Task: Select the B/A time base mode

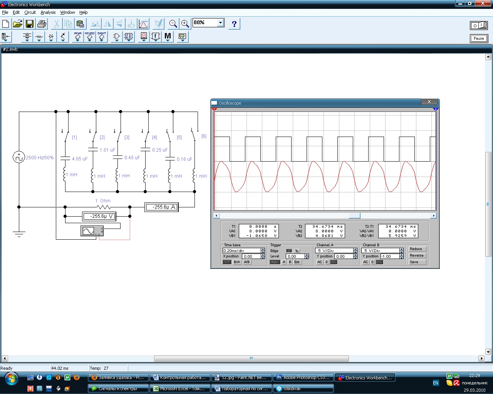Action: click(x=236, y=262)
